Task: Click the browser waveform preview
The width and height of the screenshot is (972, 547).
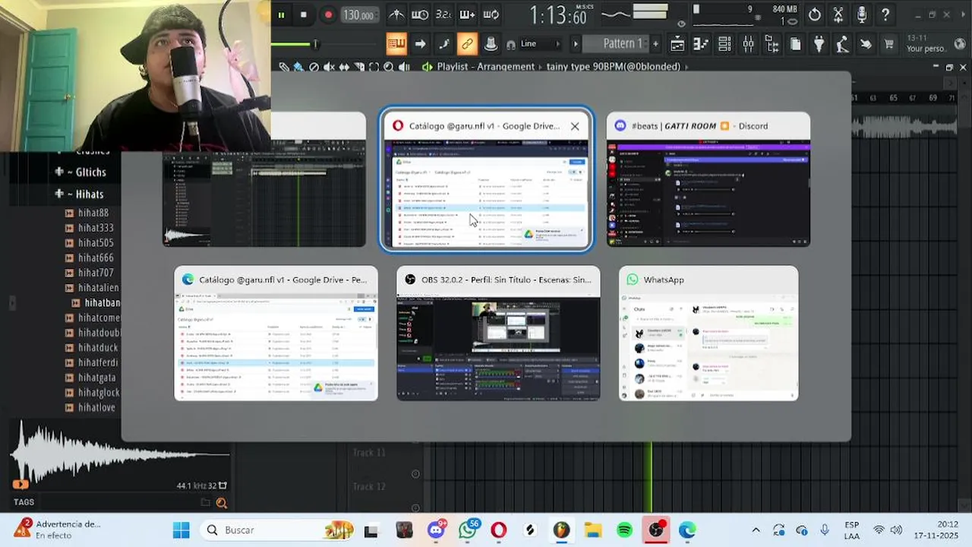Action: point(120,454)
